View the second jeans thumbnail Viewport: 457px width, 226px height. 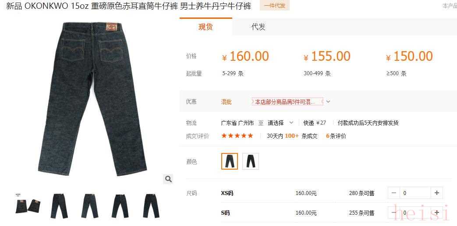[59, 205]
